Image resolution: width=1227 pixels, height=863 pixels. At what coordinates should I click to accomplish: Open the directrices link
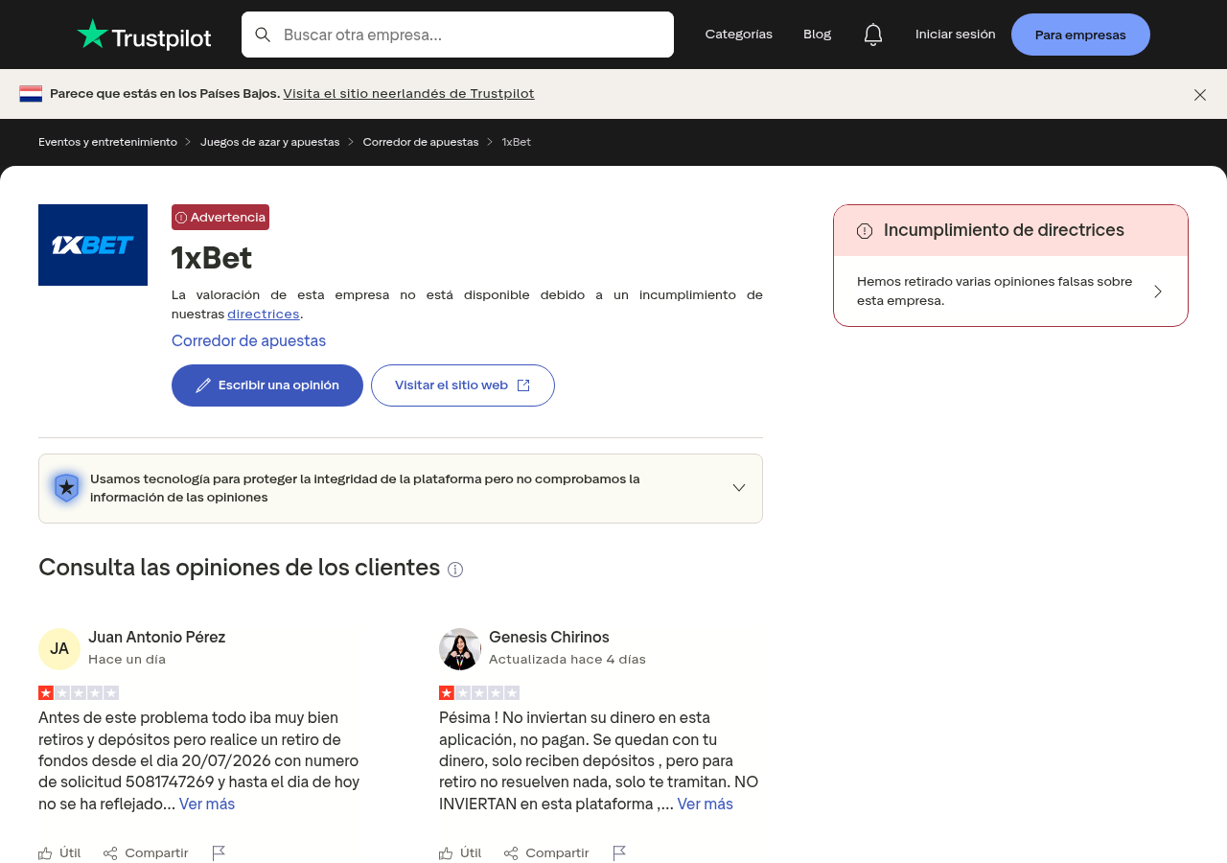(x=264, y=314)
